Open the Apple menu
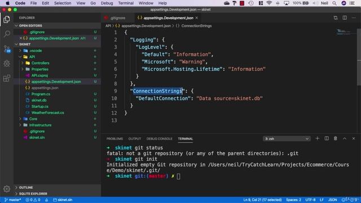 (7, 3)
